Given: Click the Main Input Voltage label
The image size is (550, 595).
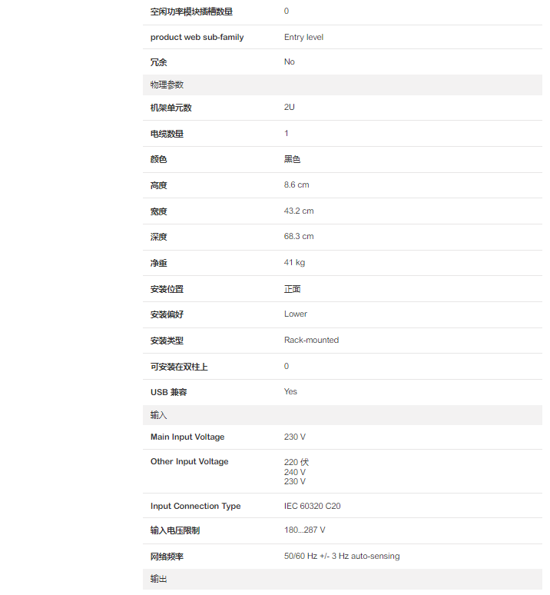Looking at the screenshot, I should [x=187, y=437].
